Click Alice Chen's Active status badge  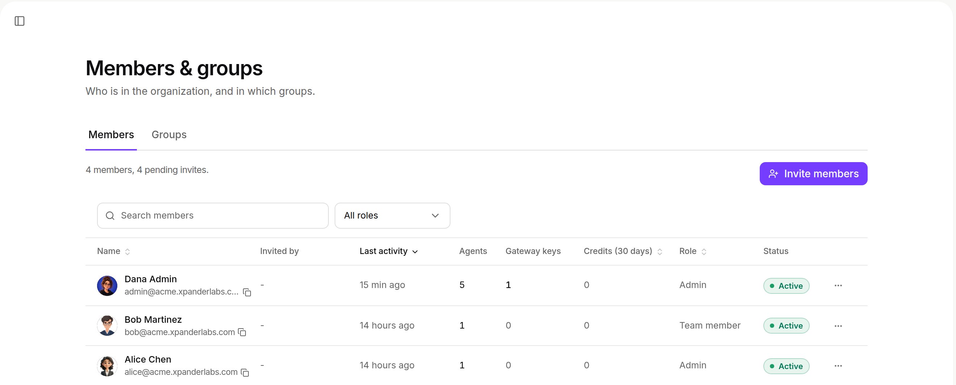(x=786, y=366)
